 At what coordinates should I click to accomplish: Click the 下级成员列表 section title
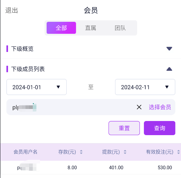tap(28, 69)
